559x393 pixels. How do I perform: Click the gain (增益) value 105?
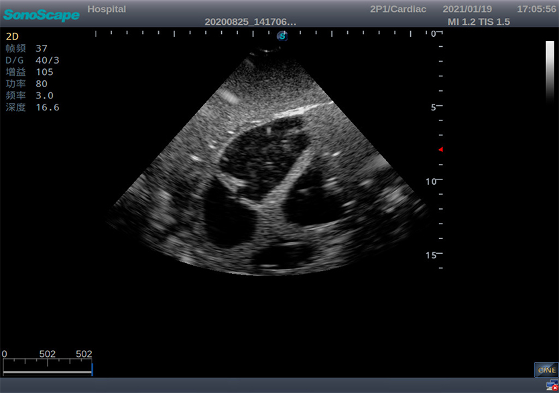pos(45,72)
